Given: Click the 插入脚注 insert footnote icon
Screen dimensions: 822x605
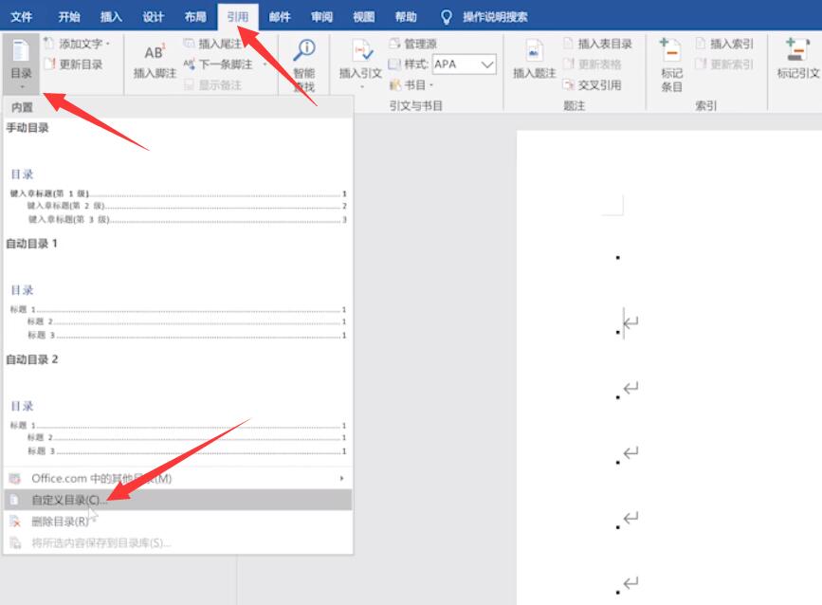Looking at the screenshot, I should pos(154,52).
